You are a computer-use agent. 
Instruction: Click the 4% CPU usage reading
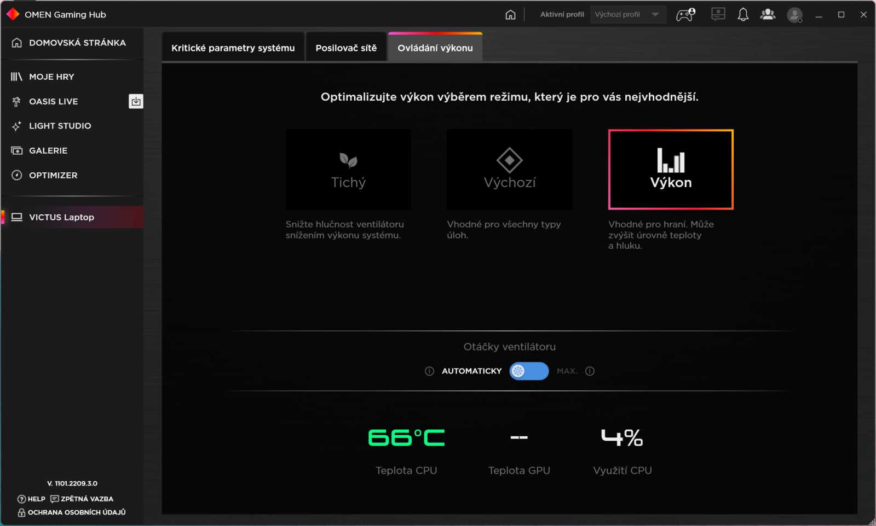point(622,437)
